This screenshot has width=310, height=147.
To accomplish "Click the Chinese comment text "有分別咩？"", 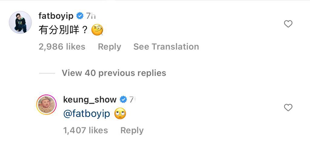I will (x=63, y=30).
